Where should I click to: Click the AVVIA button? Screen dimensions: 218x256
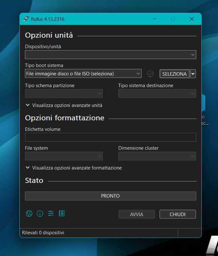137,214
